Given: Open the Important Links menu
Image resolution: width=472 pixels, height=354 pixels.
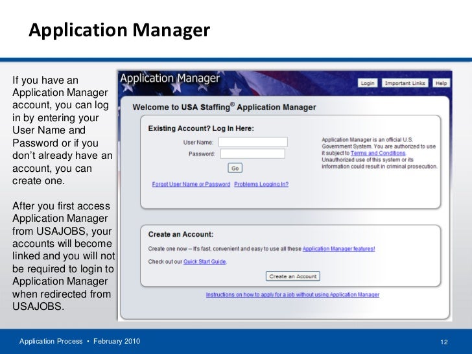Looking at the screenshot, I should 405,83.
